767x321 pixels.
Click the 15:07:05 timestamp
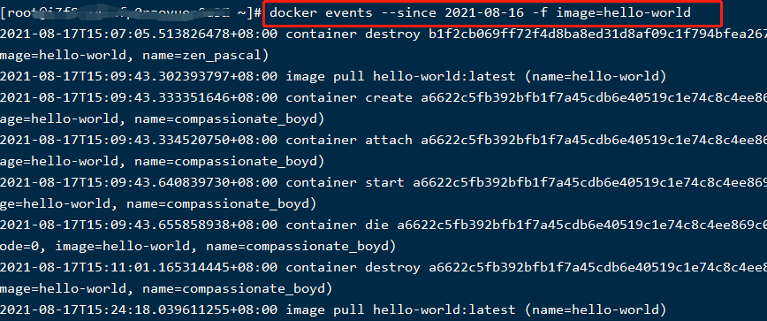tap(139, 34)
